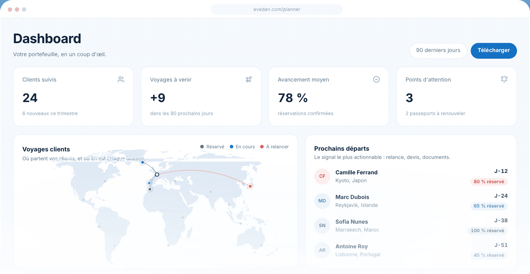Click the airplane icon on Voyages à venir card
This screenshot has width=530, height=274.
coord(249,79)
